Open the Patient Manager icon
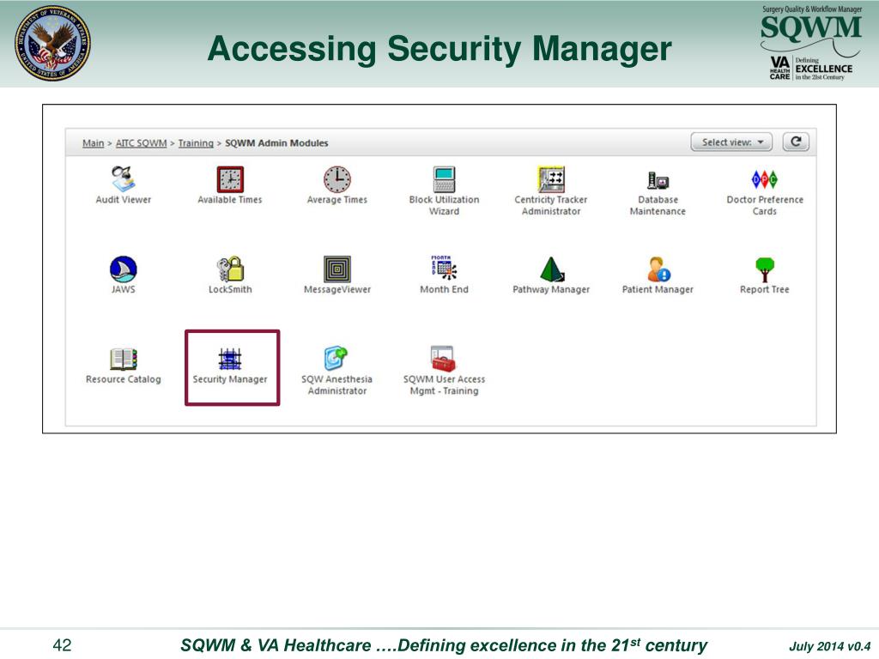 [x=658, y=269]
